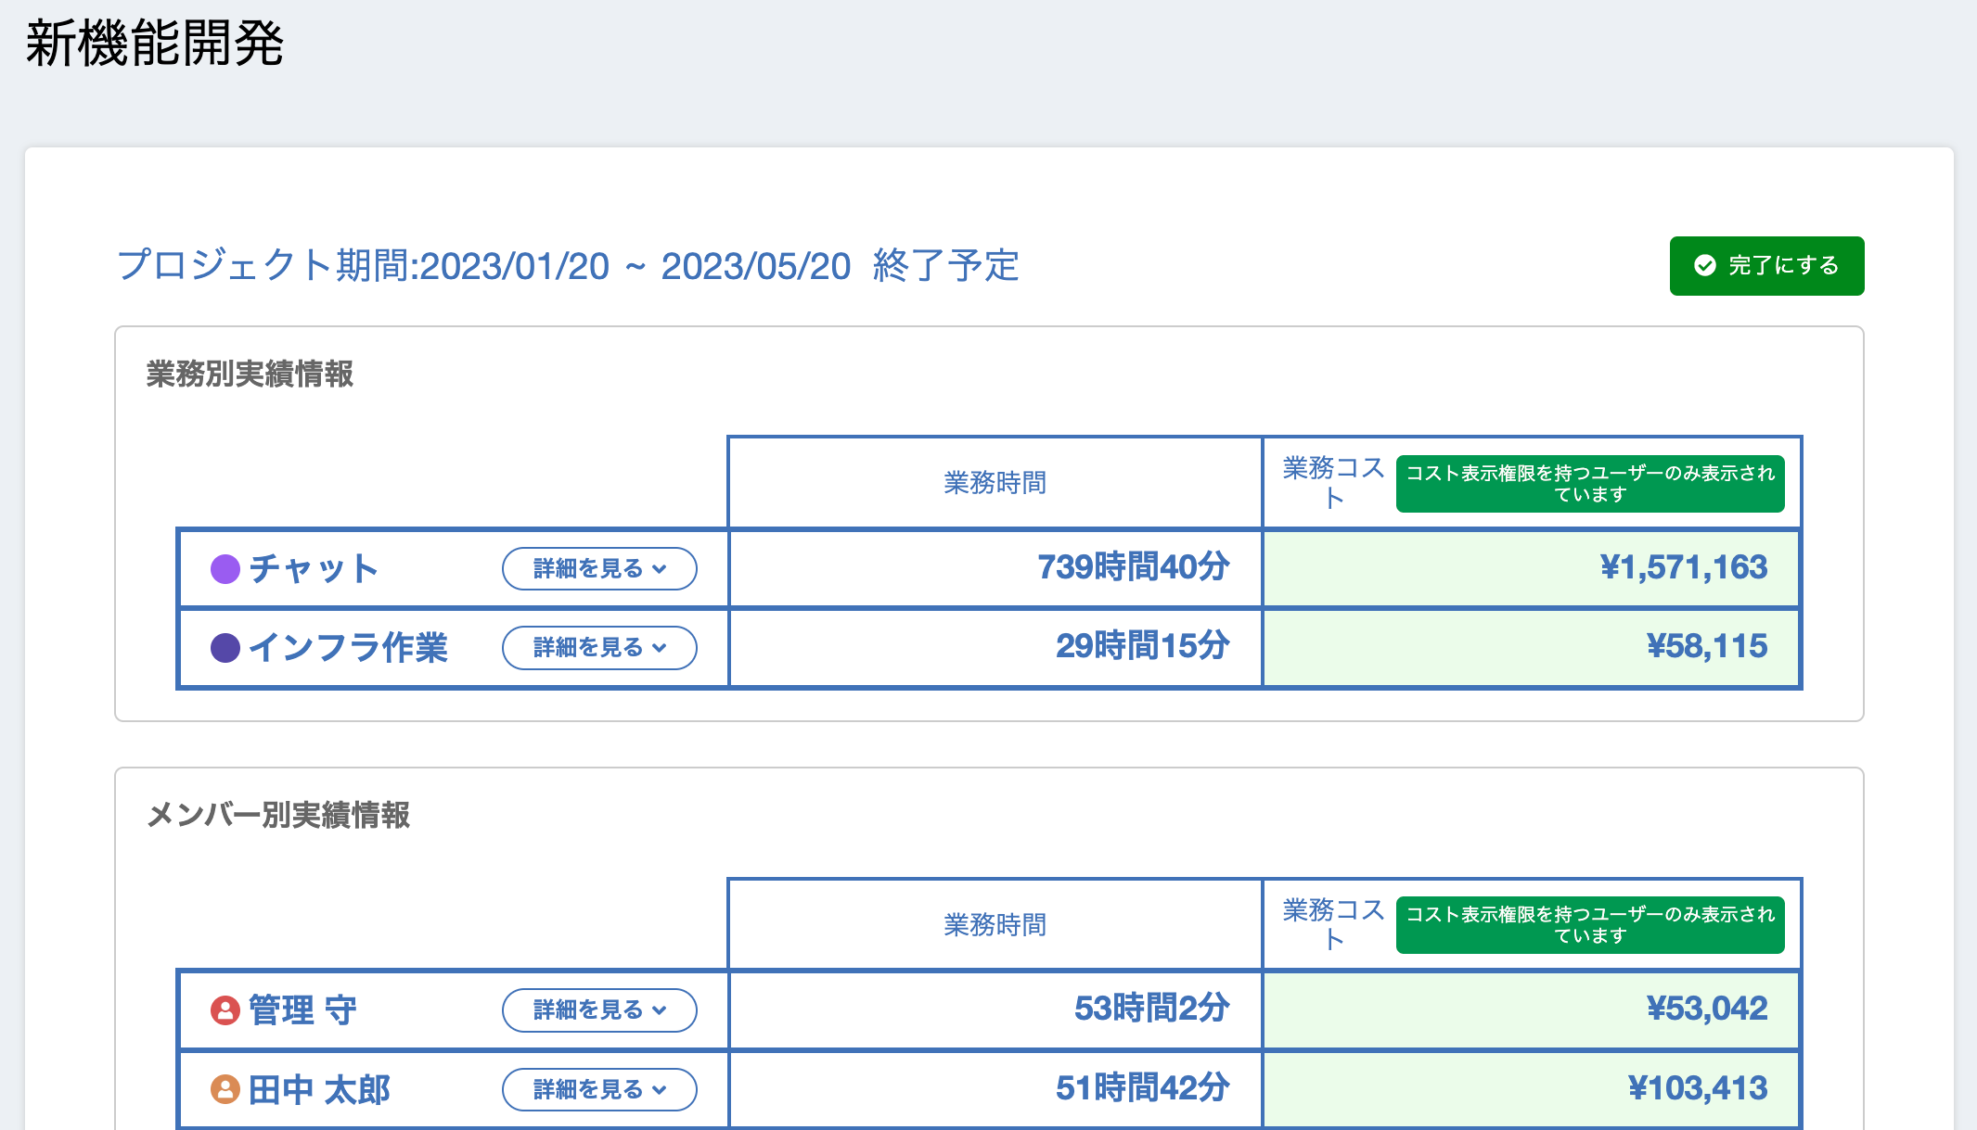Screen dimensions: 1977x1130
Task: Expand 詳細を見る for チャット
Action: tap(599, 568)
